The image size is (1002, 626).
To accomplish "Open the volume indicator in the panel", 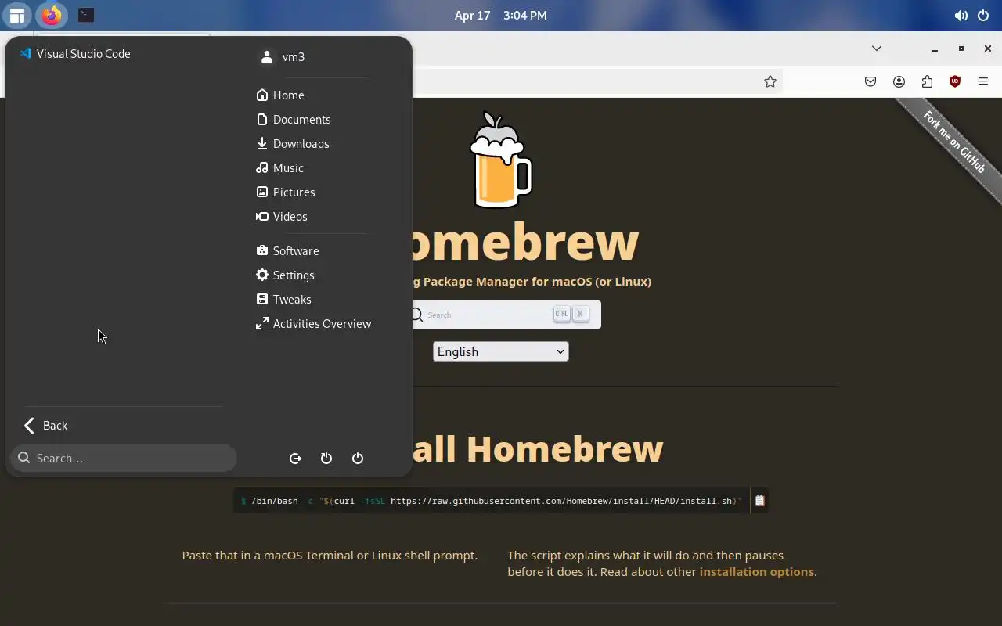I will pos(961,15).
